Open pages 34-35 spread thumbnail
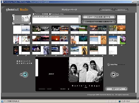 [98, 50]
